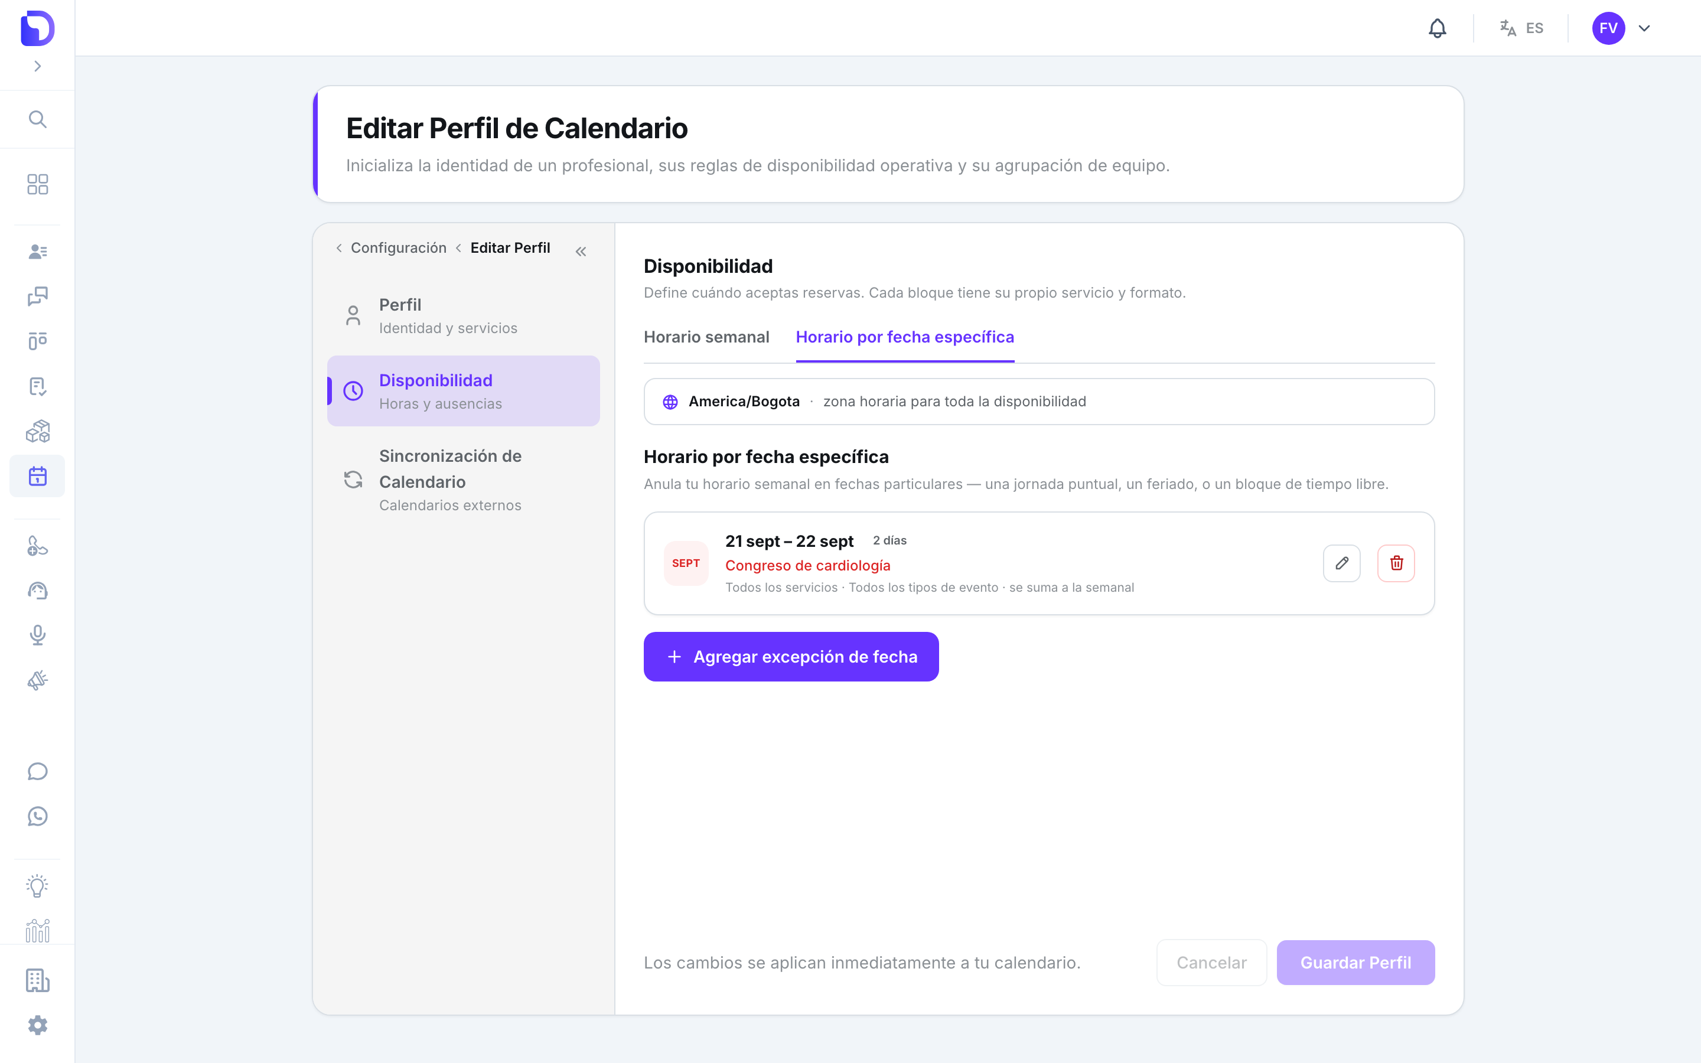Click the Guardar Perfil button

coord(1355,963)
